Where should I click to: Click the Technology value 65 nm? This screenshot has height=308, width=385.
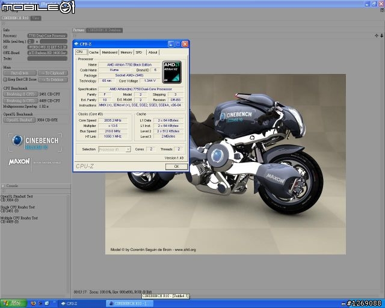[x=106, y=81]
